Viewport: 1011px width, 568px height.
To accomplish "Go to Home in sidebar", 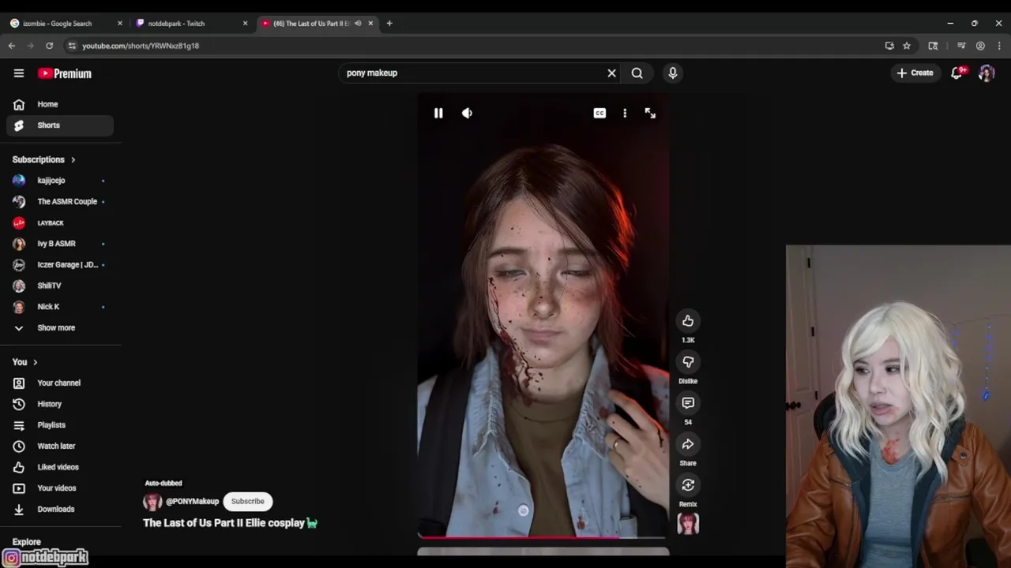I will pyautogui.click(x=60, y=104).
